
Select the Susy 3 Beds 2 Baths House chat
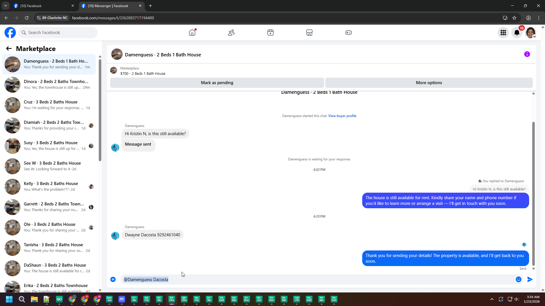[x=49, y=146]
